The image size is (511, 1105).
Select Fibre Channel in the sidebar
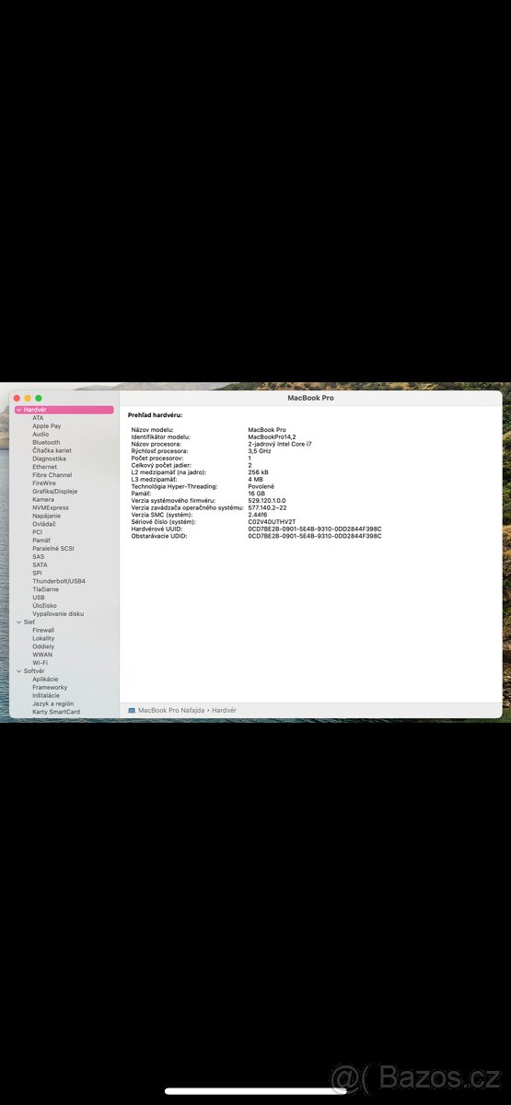point(52,475)
